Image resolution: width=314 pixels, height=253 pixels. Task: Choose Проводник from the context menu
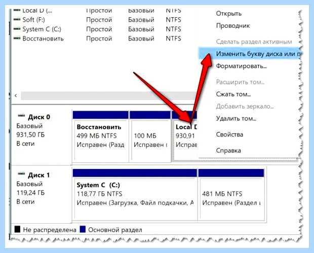(233, 26)
